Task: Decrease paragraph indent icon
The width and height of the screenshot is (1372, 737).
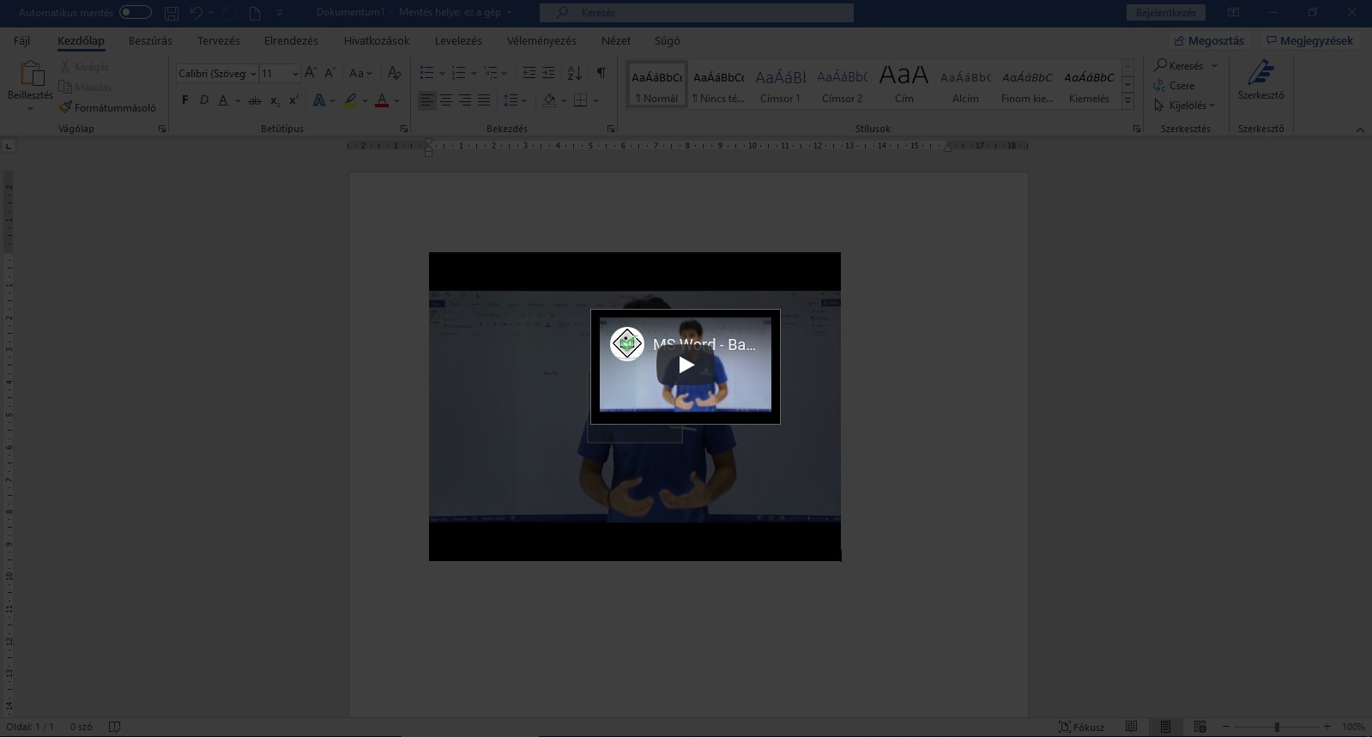Action: tap(529, 73)
